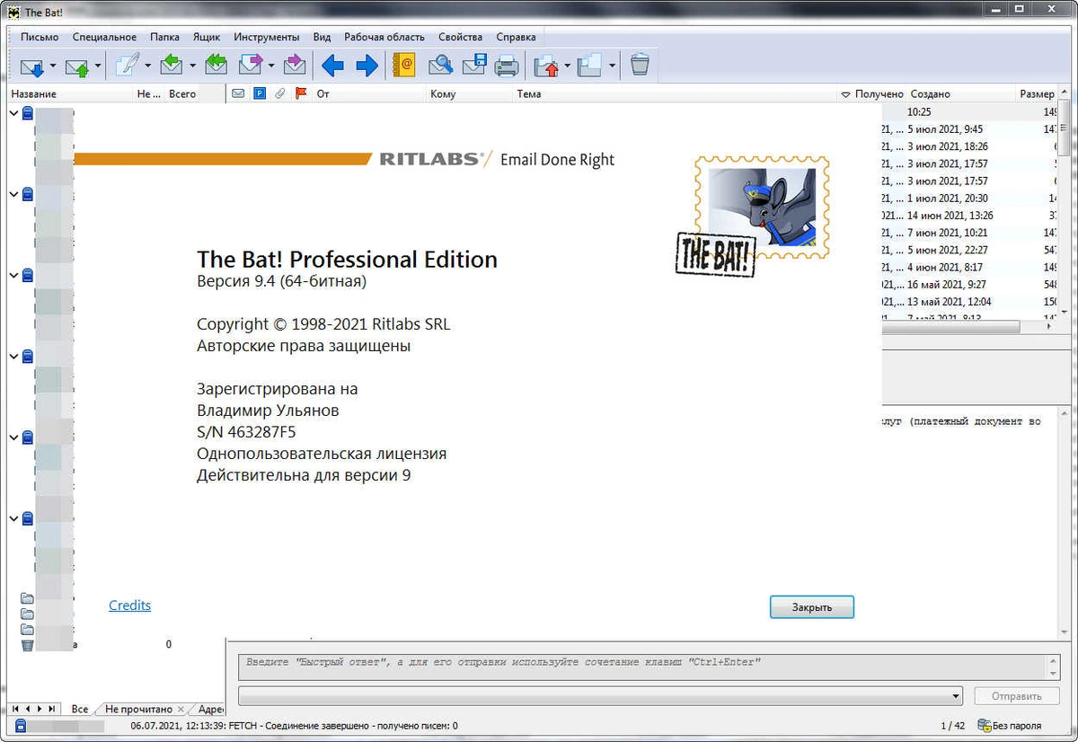Click the Send queued mail toolbar icon
Viewport: 1078px width, 742px height.
[x=77, y=66]
